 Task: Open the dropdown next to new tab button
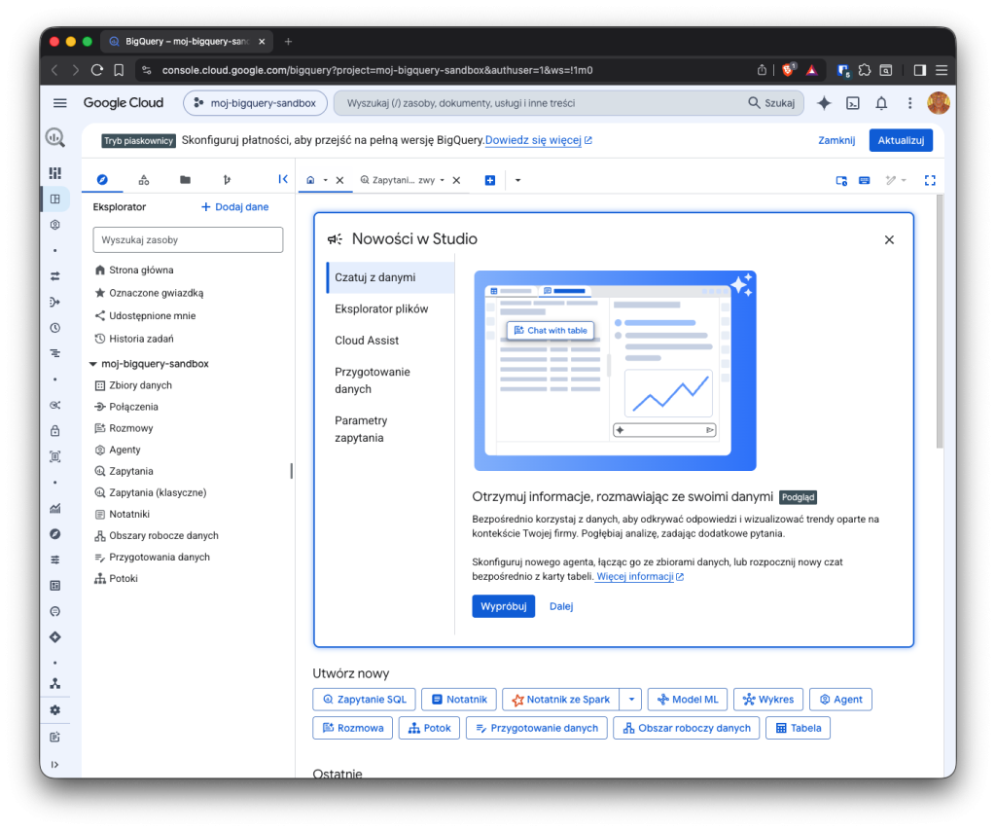517,180
